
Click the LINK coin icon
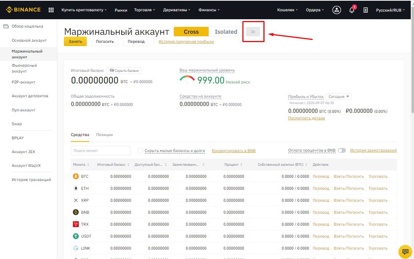pos(76,248)
